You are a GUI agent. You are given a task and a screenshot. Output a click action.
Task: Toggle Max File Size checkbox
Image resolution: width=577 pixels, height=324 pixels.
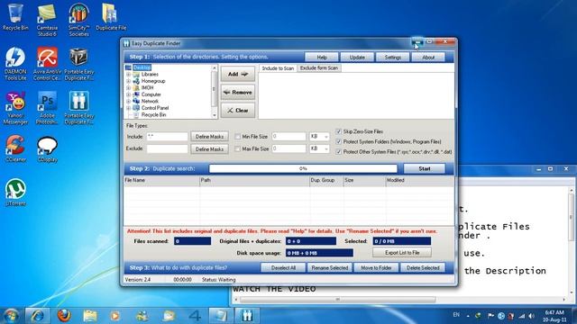[x=237, y=148]
